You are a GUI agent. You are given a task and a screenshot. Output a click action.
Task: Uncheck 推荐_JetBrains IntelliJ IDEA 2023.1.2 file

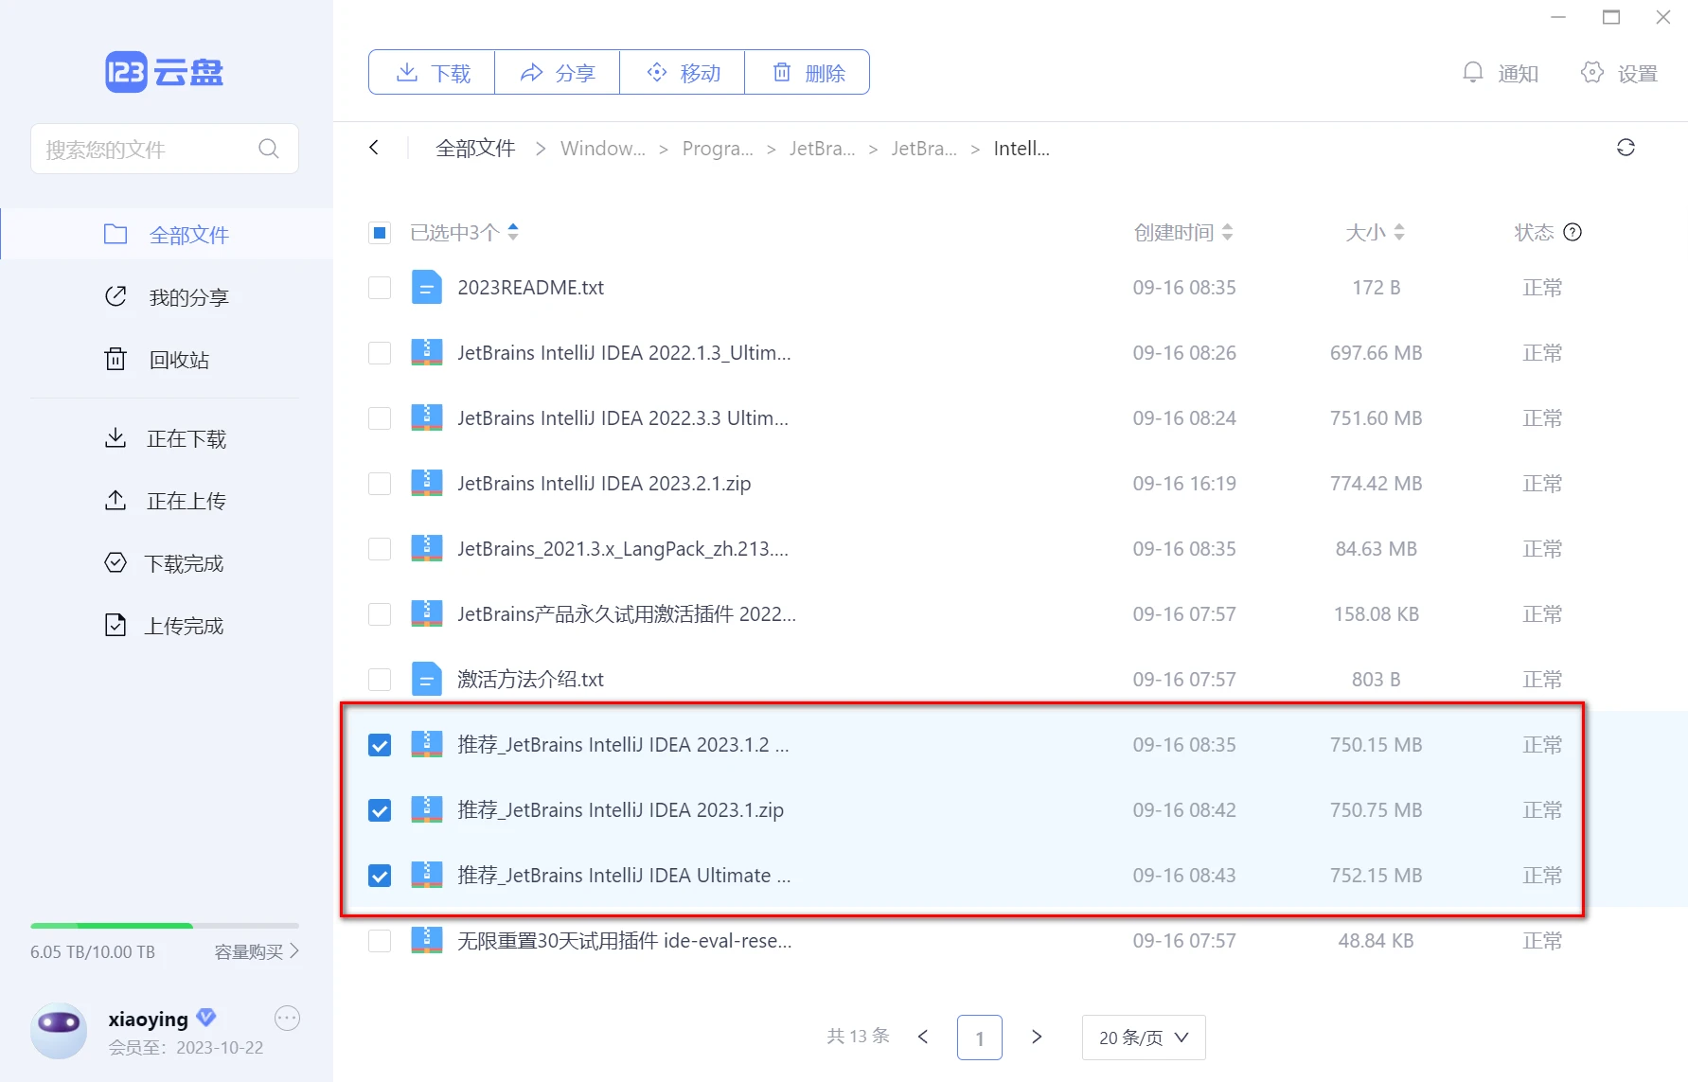click(x=380, y=745)
